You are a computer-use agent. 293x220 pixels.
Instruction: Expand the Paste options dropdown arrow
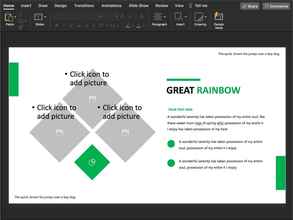15,17
